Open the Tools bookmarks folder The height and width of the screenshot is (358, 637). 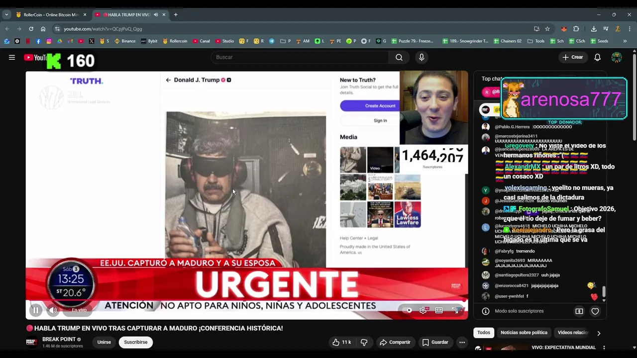(x=536, y=41)
